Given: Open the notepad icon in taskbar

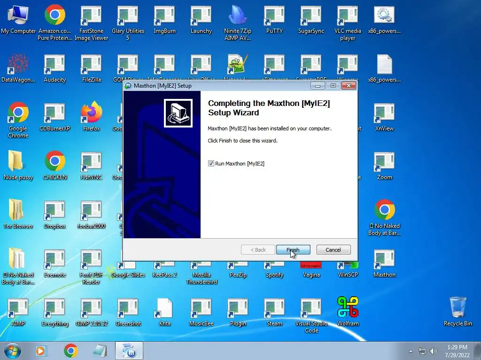Looking at the screenshot, I should (x=100, y=351).
